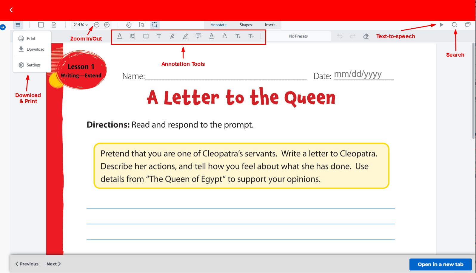476x273 pixels.
Task: Toggle the left side panel
Action: 41,25
